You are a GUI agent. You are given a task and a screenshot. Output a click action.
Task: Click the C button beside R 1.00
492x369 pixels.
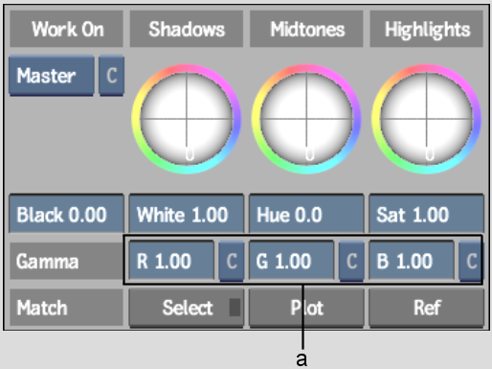232,261
